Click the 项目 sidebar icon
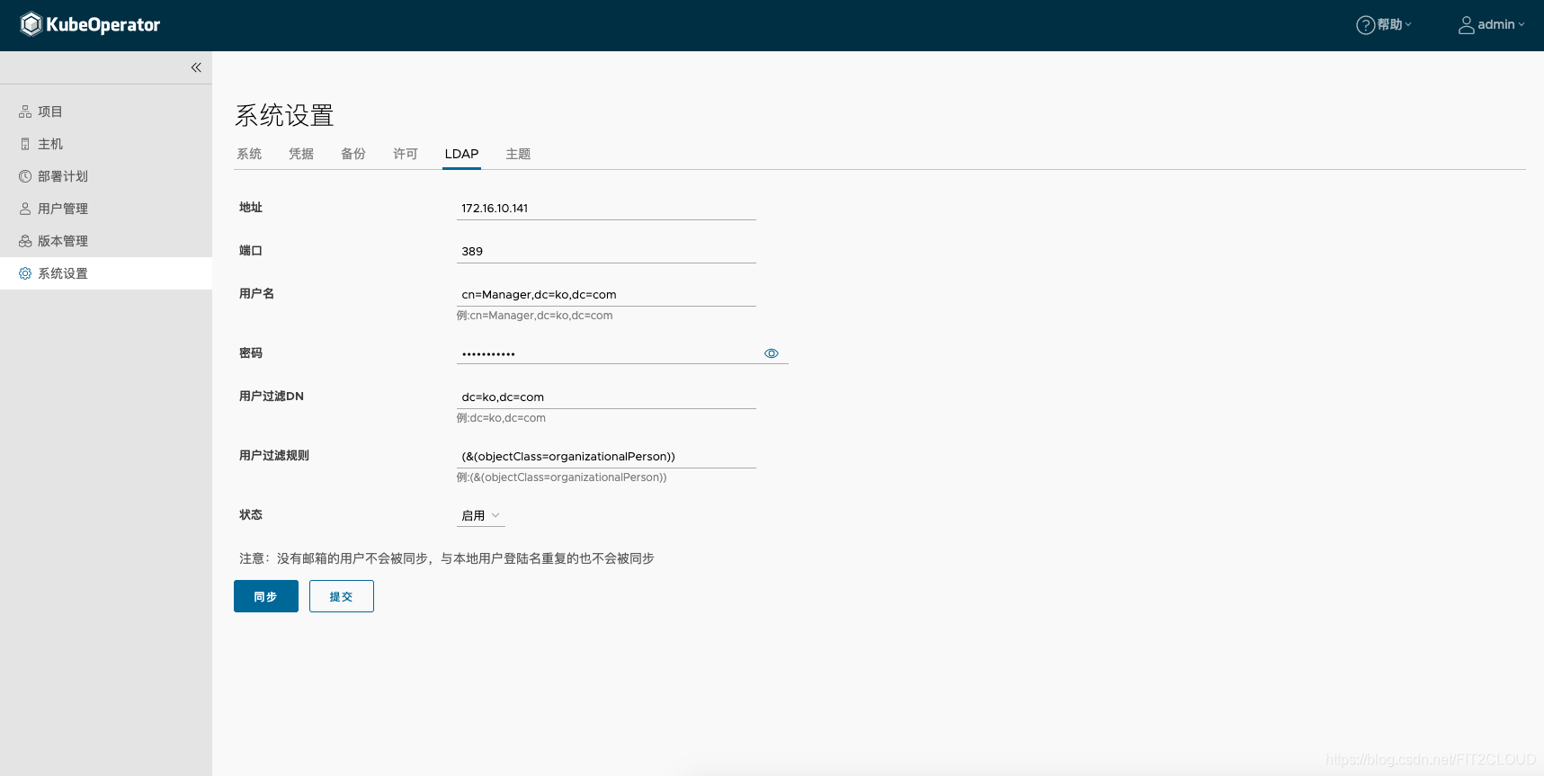Viewport: 1544px width, 776px height. click(x=25, y=111)
